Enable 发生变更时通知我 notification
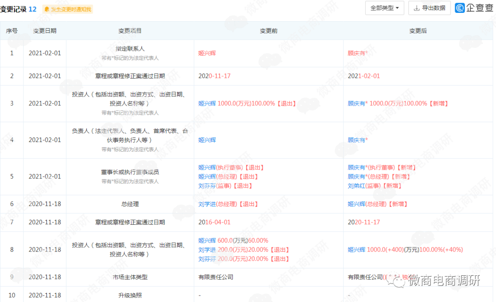 coord(68,9)
